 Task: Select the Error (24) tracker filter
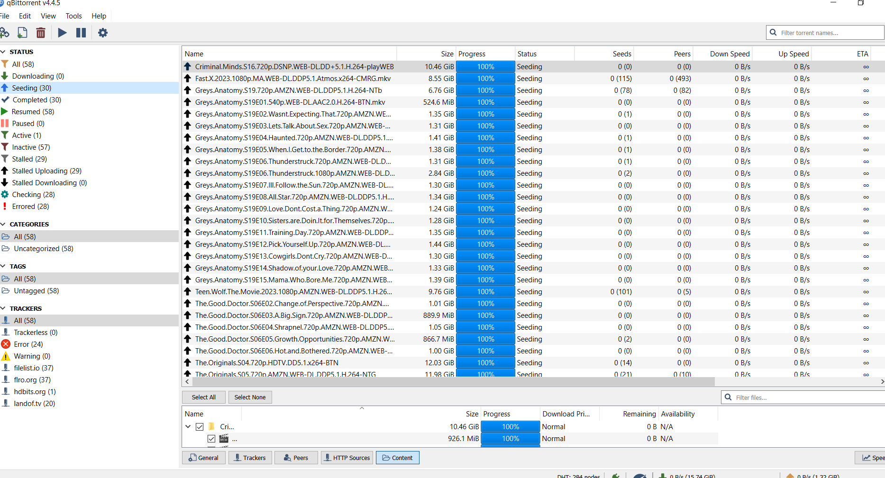click(x=28, y=344)
